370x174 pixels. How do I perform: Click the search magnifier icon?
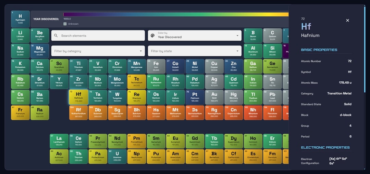pos(56,36)
